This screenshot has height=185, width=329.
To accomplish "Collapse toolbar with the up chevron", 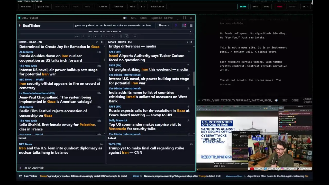I will coord(135,36).
